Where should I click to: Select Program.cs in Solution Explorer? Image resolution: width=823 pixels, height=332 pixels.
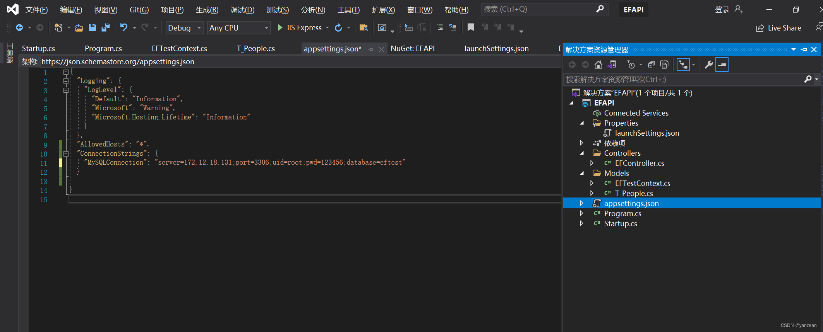tap(622, 213)
